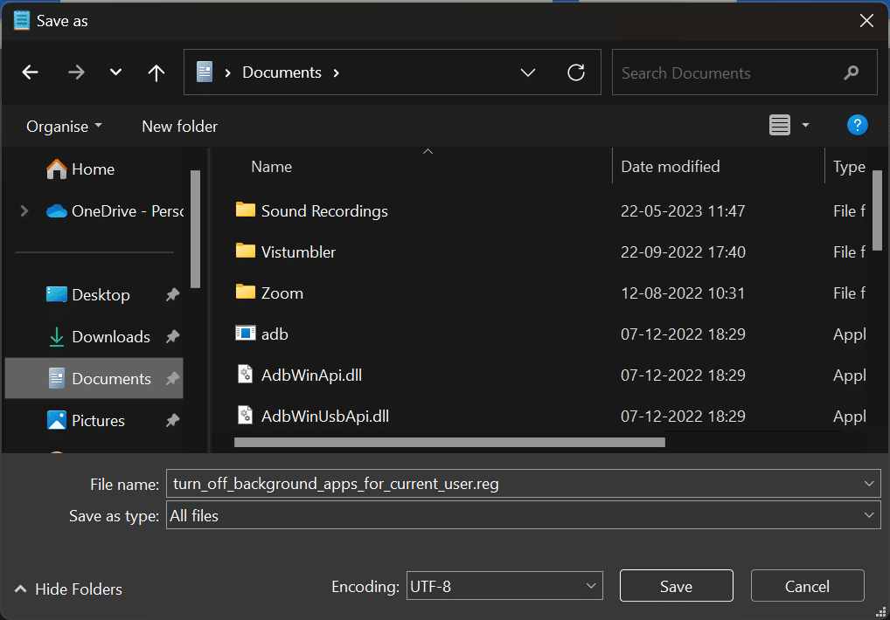
Task: Click the file list vertical scrollbar
Action: tap(877, 210)
